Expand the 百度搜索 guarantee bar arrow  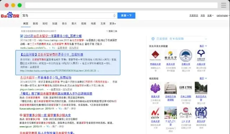(x=206, y=39)
